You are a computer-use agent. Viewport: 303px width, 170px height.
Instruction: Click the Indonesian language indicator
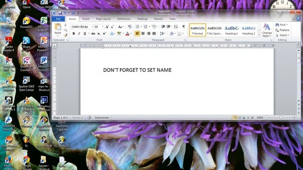(x=102, y=118)
